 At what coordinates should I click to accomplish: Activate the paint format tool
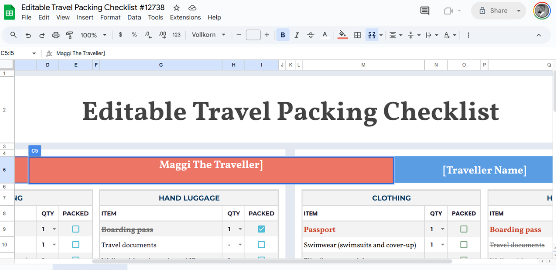(x=69, y=35)
